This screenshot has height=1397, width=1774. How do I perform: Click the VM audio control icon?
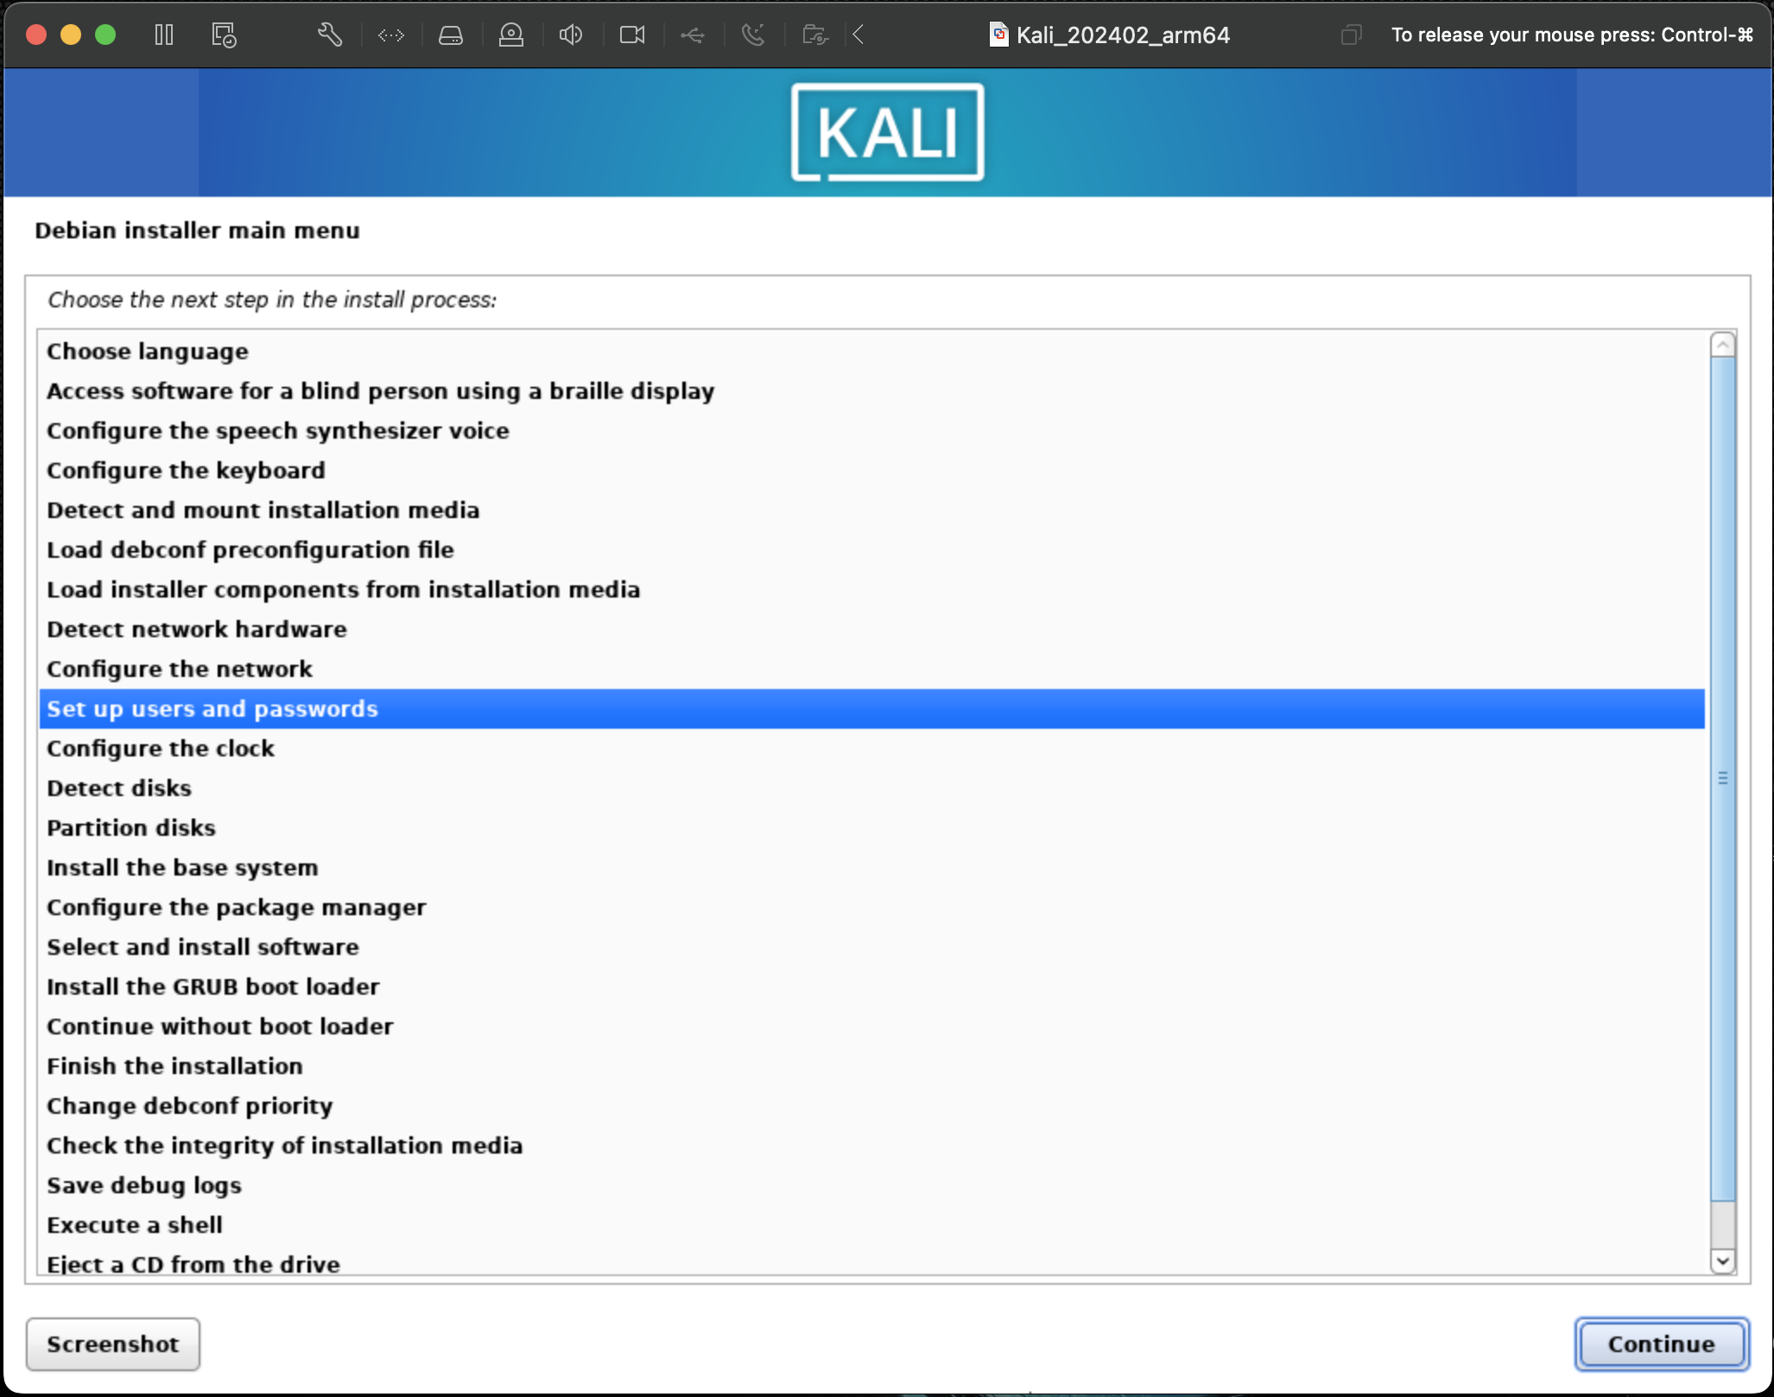pos(572,35)
